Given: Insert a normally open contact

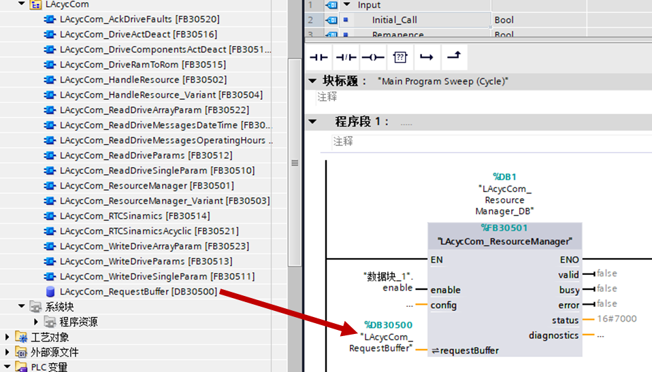Looking at the screenshot, I should [x=319, y=57].
